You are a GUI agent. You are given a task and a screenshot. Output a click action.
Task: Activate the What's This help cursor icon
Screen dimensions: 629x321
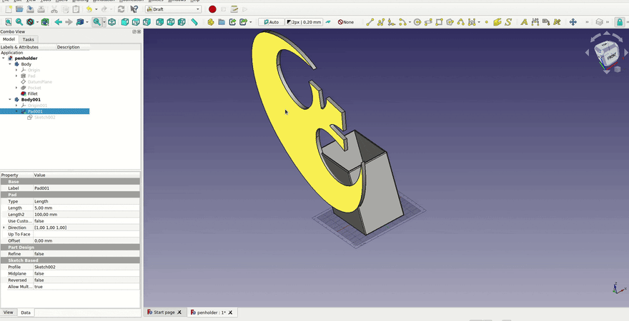click(134, 9)
